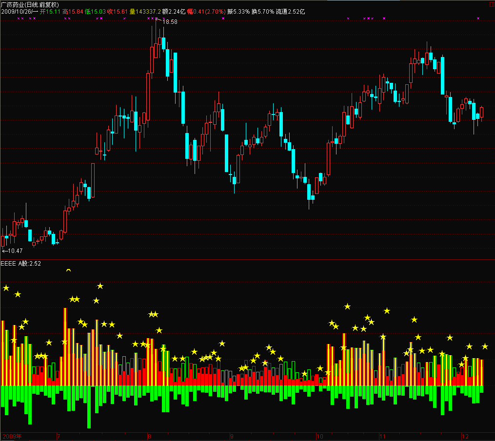The image size is (495, 441).
Task: Click the float shares 流通2.52亿
Action: 291,12
